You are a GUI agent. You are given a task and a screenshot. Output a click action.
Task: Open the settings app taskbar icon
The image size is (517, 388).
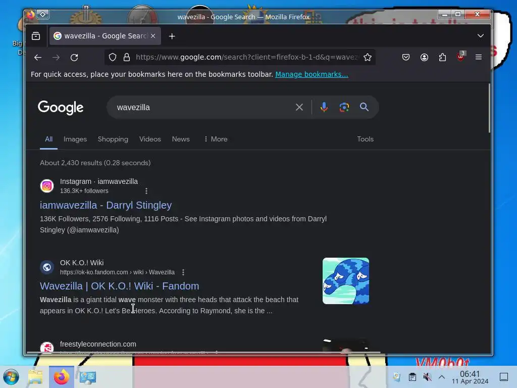[88, 377]
